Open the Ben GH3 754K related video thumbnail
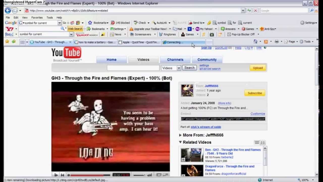This screenshot has height=182, width=323. point(192,155)
